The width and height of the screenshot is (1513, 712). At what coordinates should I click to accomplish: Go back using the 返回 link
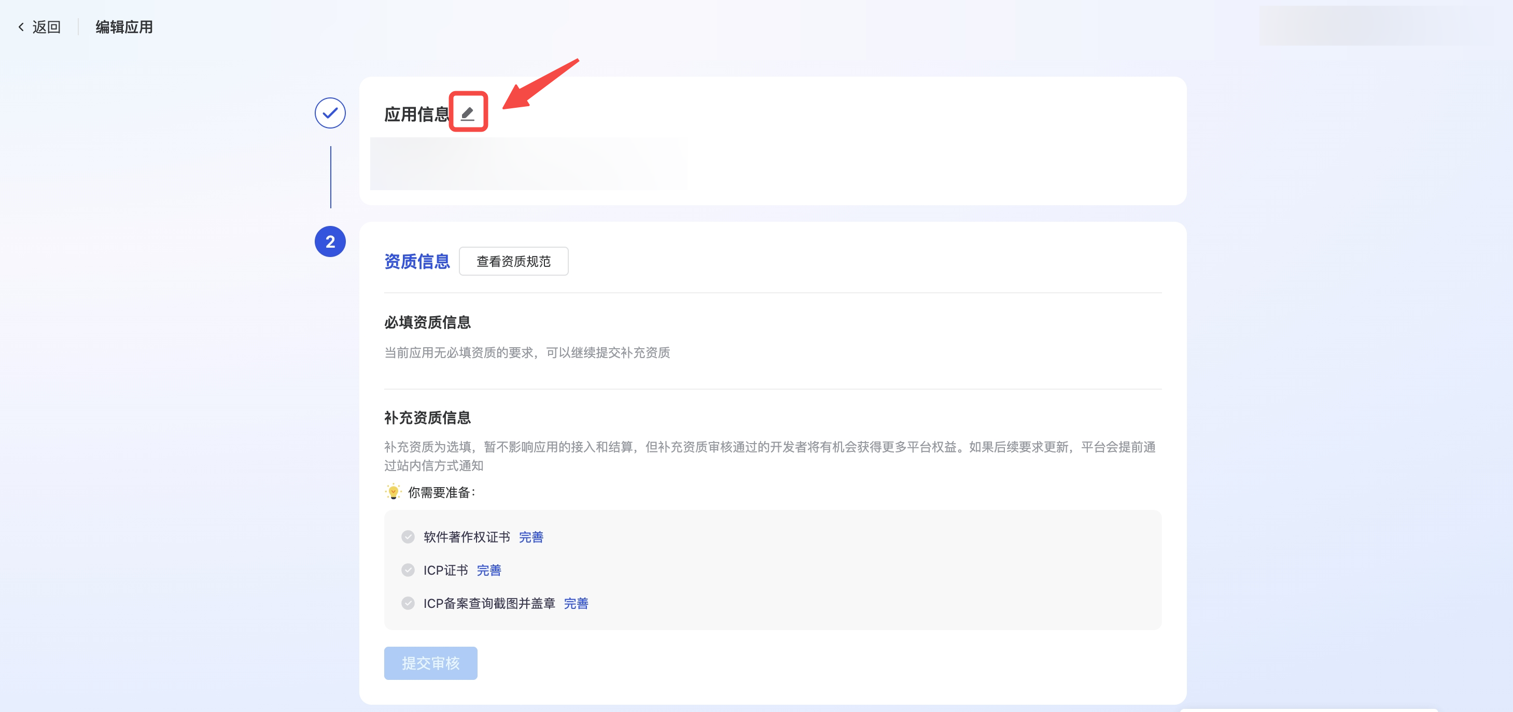coord(46,27)
